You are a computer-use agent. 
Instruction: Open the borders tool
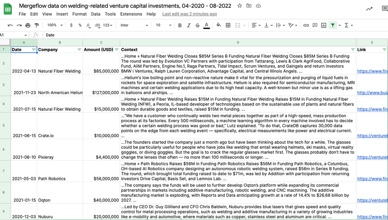[x=228, y=25]
